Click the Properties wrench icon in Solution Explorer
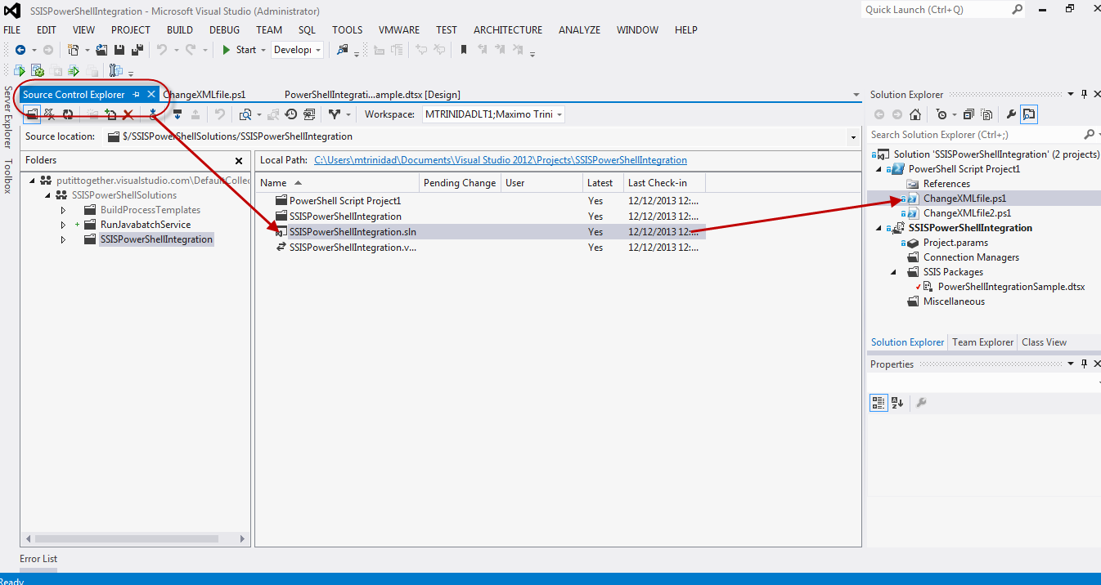 click(x=1011, y=114)
